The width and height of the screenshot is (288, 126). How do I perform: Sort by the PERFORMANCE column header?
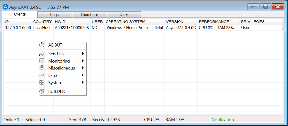219,21
